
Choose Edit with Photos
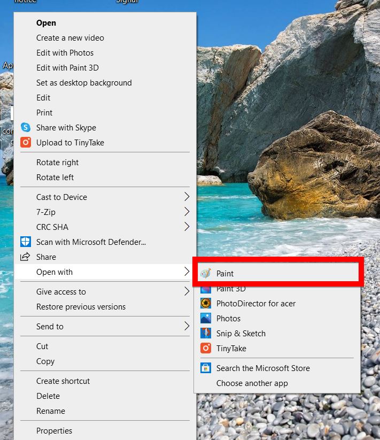pos(105,53)
